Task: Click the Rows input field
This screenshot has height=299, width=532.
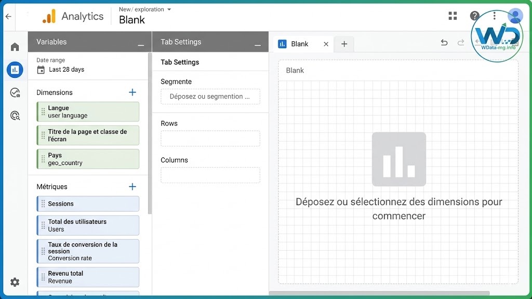Action: [x=210, y=138]
